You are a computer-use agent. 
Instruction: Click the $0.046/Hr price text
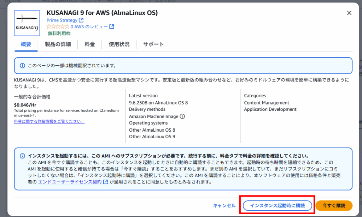(25, 105)
